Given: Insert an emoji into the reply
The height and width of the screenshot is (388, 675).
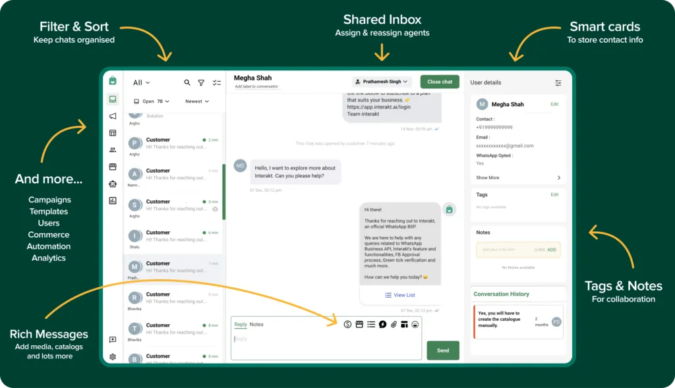Looking at the screenshot, I should tap(415, 325).
